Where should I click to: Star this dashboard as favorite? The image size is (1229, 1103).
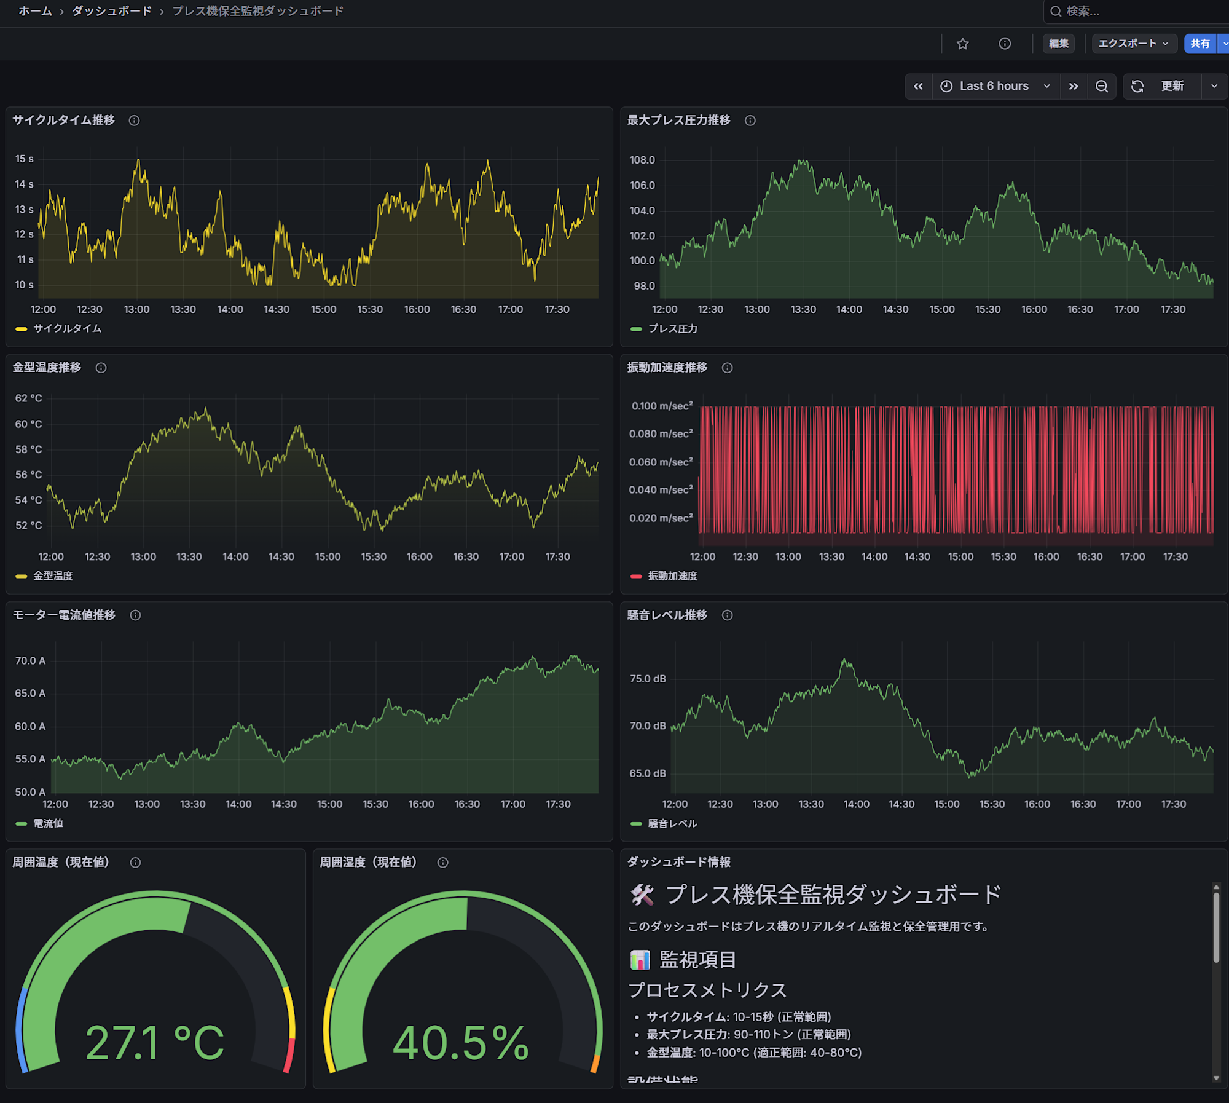(x=962, y=44)
